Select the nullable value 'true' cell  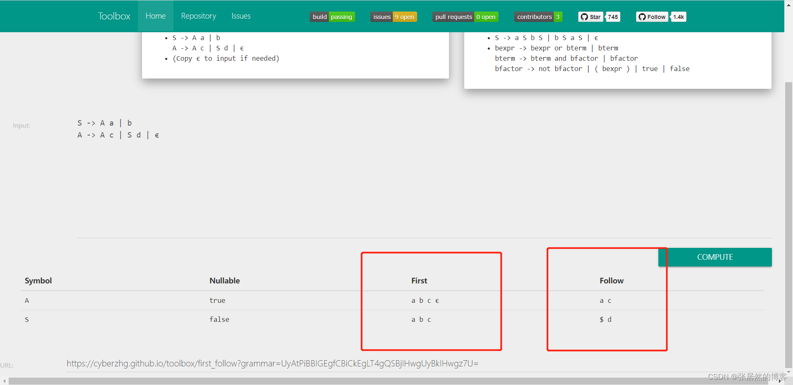coord(217,300)
